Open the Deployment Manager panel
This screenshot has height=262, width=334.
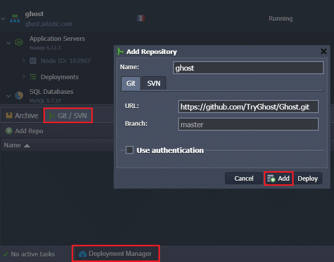coord(116,254)
